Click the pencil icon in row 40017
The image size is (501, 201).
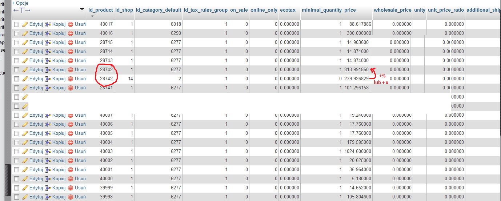click(25, 24)
